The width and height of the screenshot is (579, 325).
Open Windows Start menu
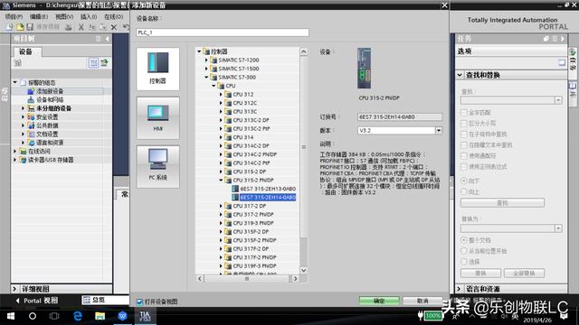pyautogui.click(x=11, y=316)
